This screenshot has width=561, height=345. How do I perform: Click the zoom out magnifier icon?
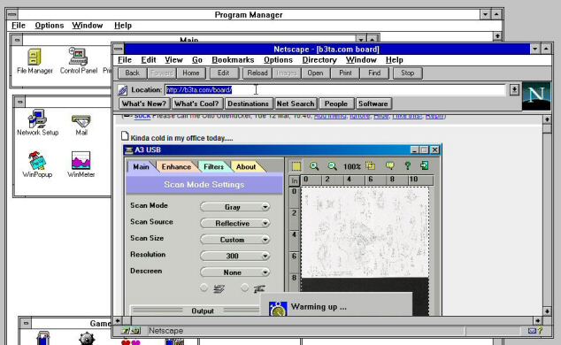333,166
